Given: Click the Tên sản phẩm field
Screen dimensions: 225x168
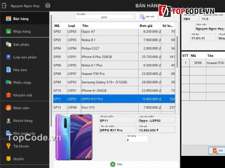Looking at the screenshot, I should pos(117,129).
